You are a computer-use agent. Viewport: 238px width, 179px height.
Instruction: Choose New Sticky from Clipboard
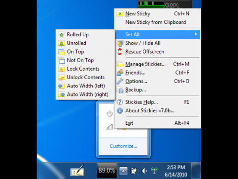[155, 22]
